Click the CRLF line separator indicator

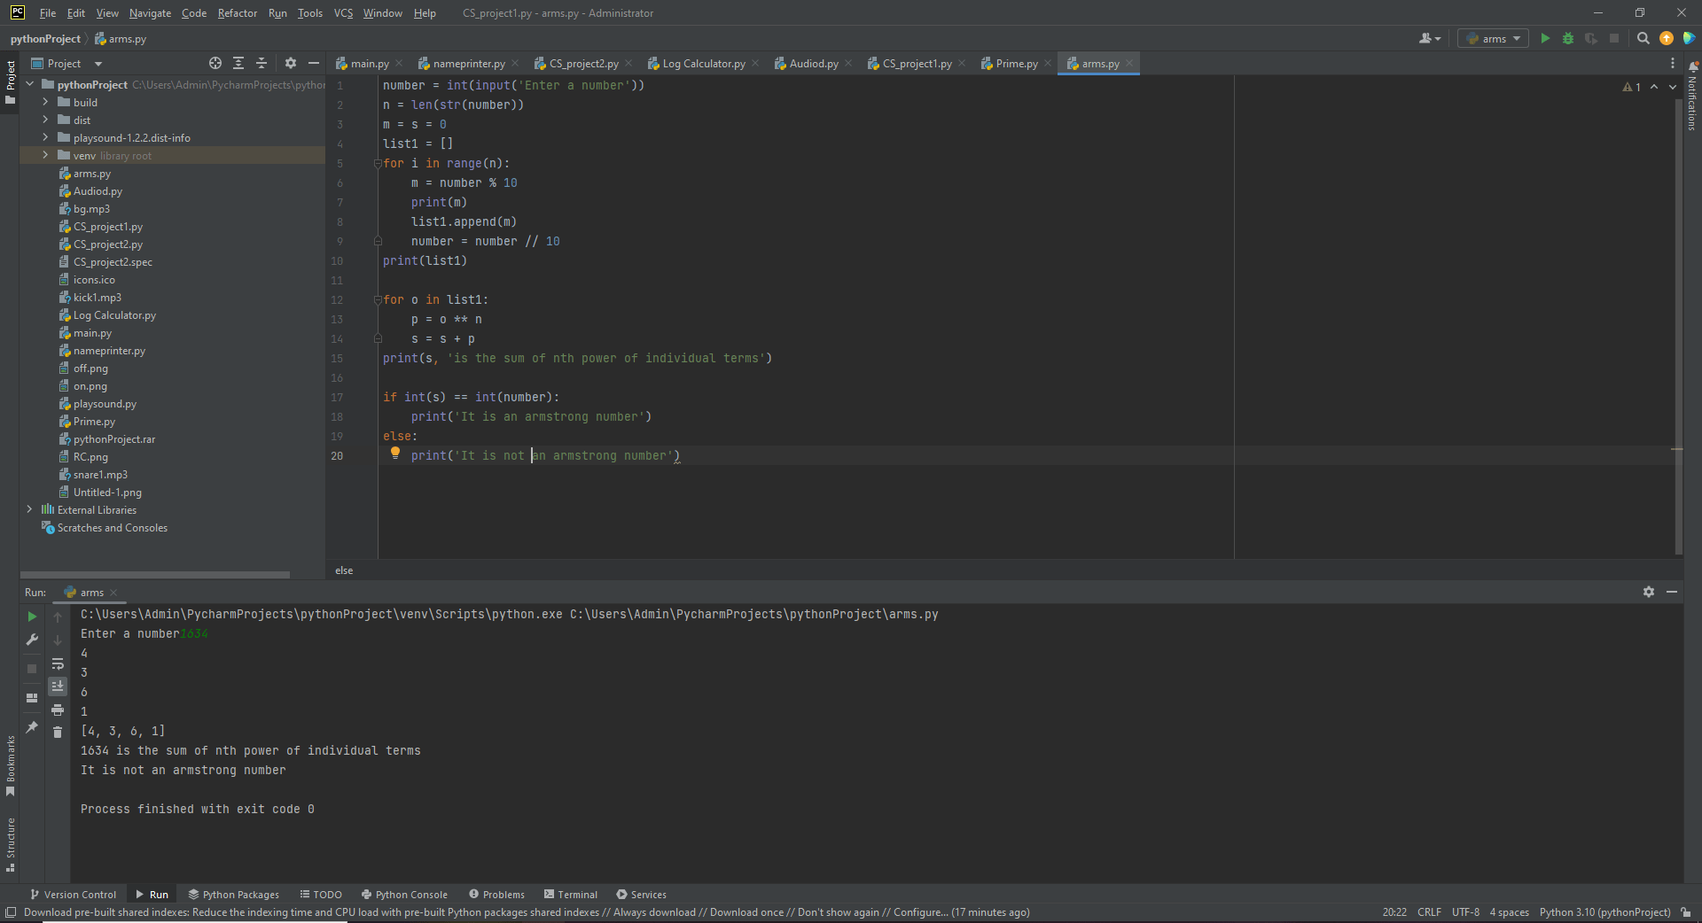(1429, 912)
